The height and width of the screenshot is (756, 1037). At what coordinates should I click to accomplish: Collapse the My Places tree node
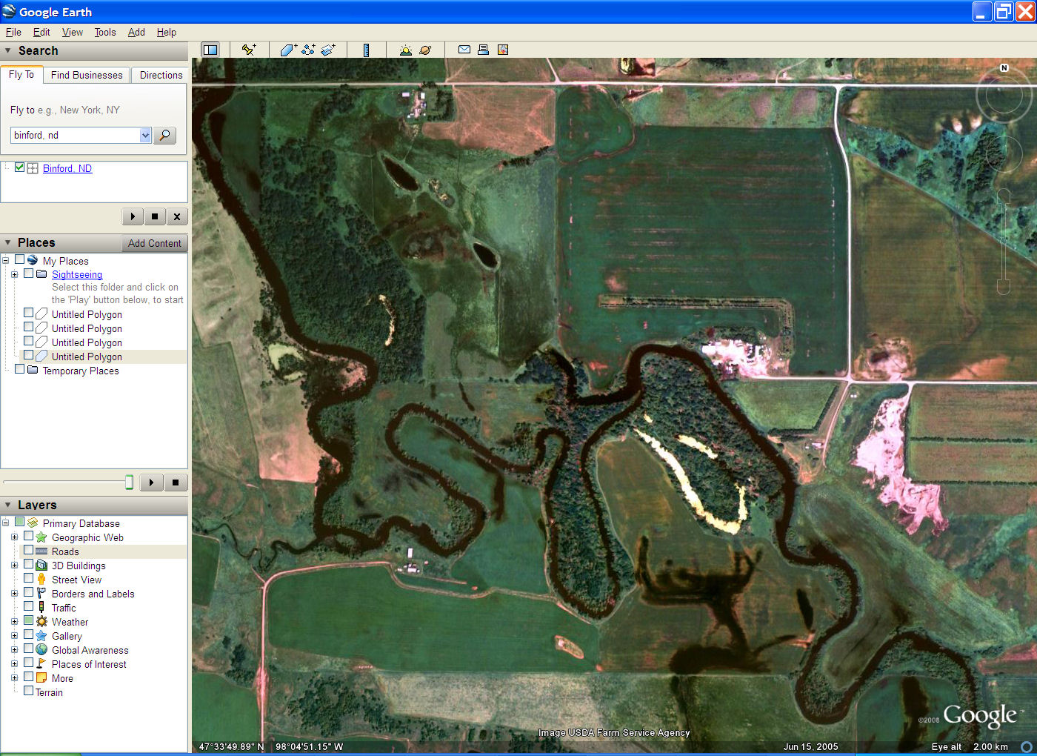[6, 260]
